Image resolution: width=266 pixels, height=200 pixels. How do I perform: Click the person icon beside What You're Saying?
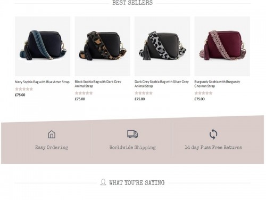(103, 182)
